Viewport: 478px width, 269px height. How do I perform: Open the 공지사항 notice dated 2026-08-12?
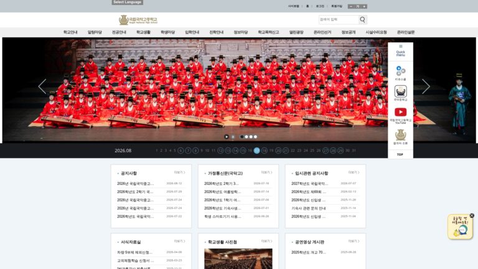pyautogui.click(x=135, y=184)
